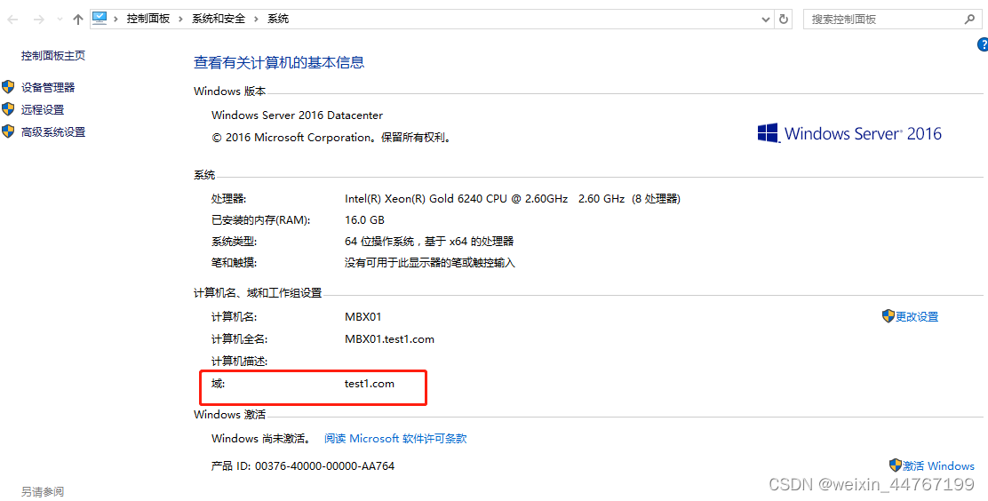Expand the chevron after 系统和安全 breadcrumb

[x=257, y=19]
